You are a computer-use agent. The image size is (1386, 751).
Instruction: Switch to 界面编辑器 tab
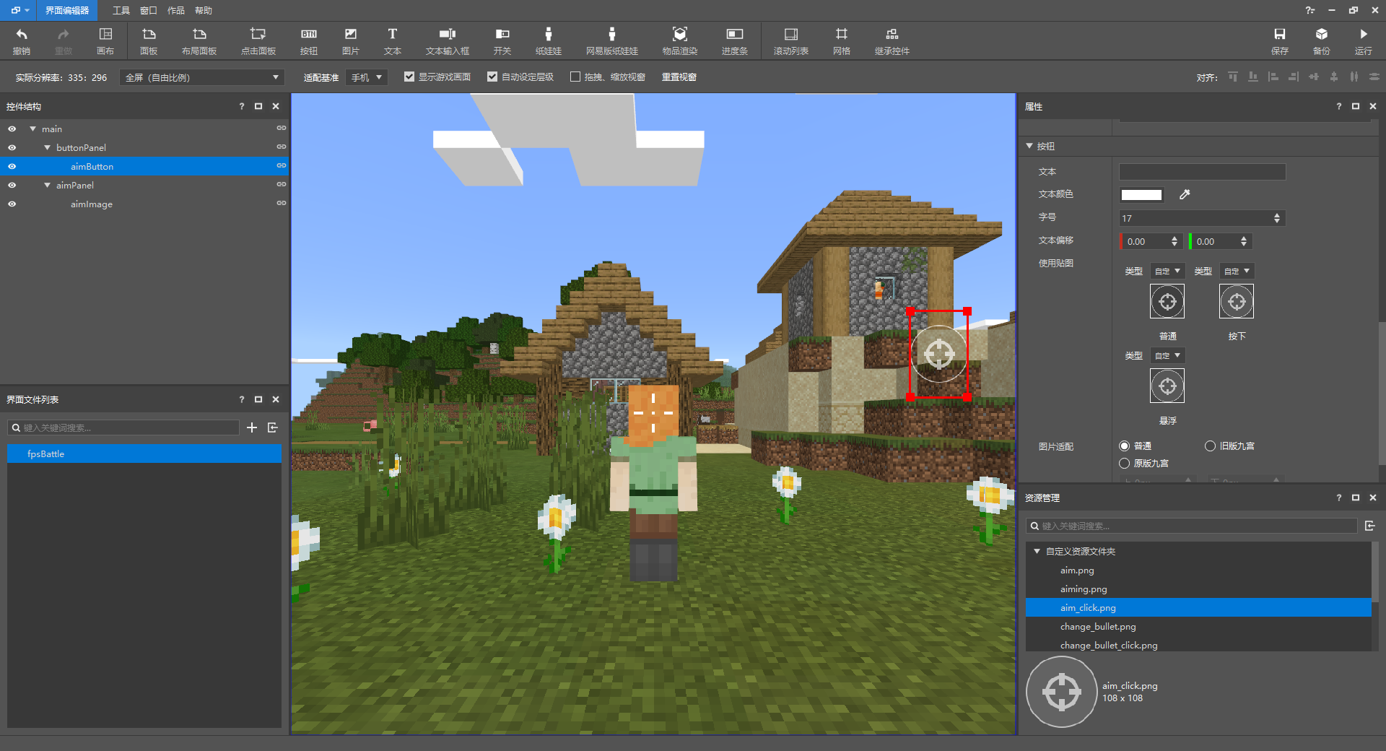click(x=67, y=10)
